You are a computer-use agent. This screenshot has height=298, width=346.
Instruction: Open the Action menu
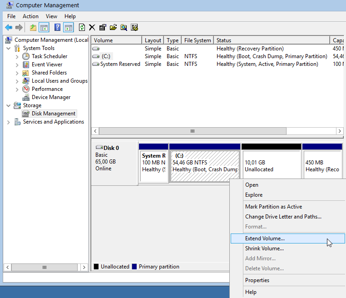(x=30, y=16)
